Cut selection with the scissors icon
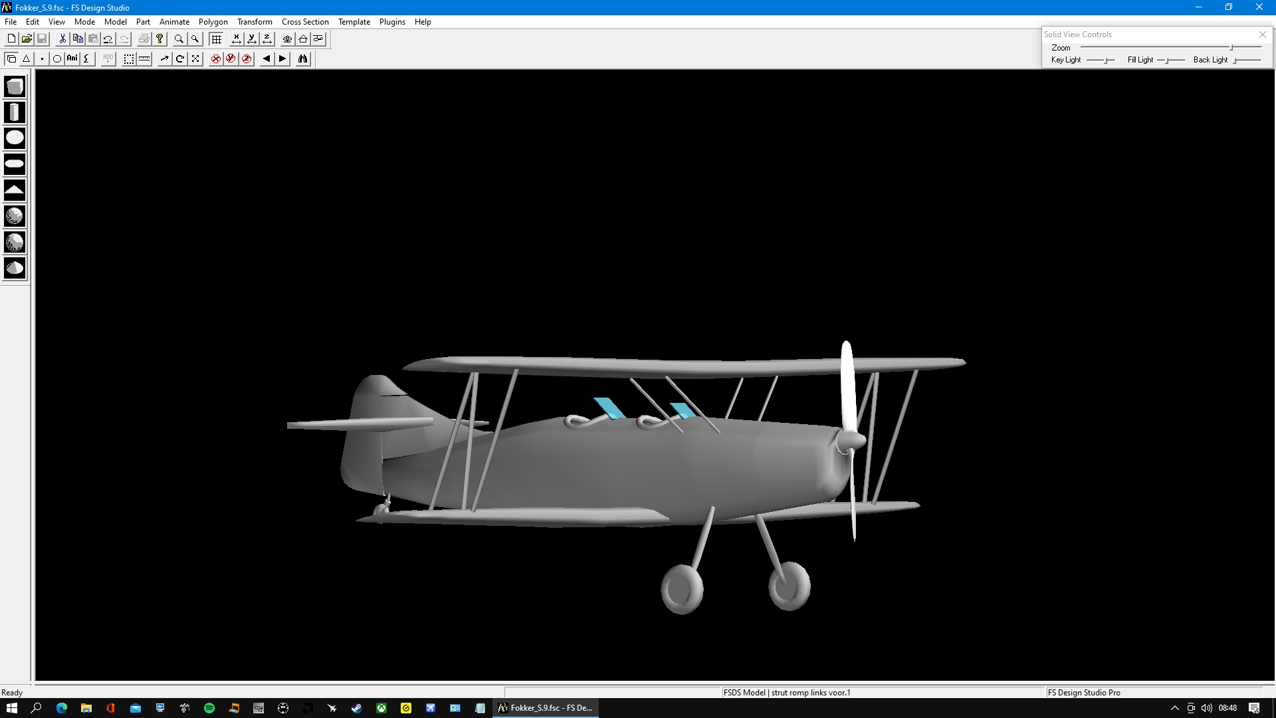 [62, 39]
